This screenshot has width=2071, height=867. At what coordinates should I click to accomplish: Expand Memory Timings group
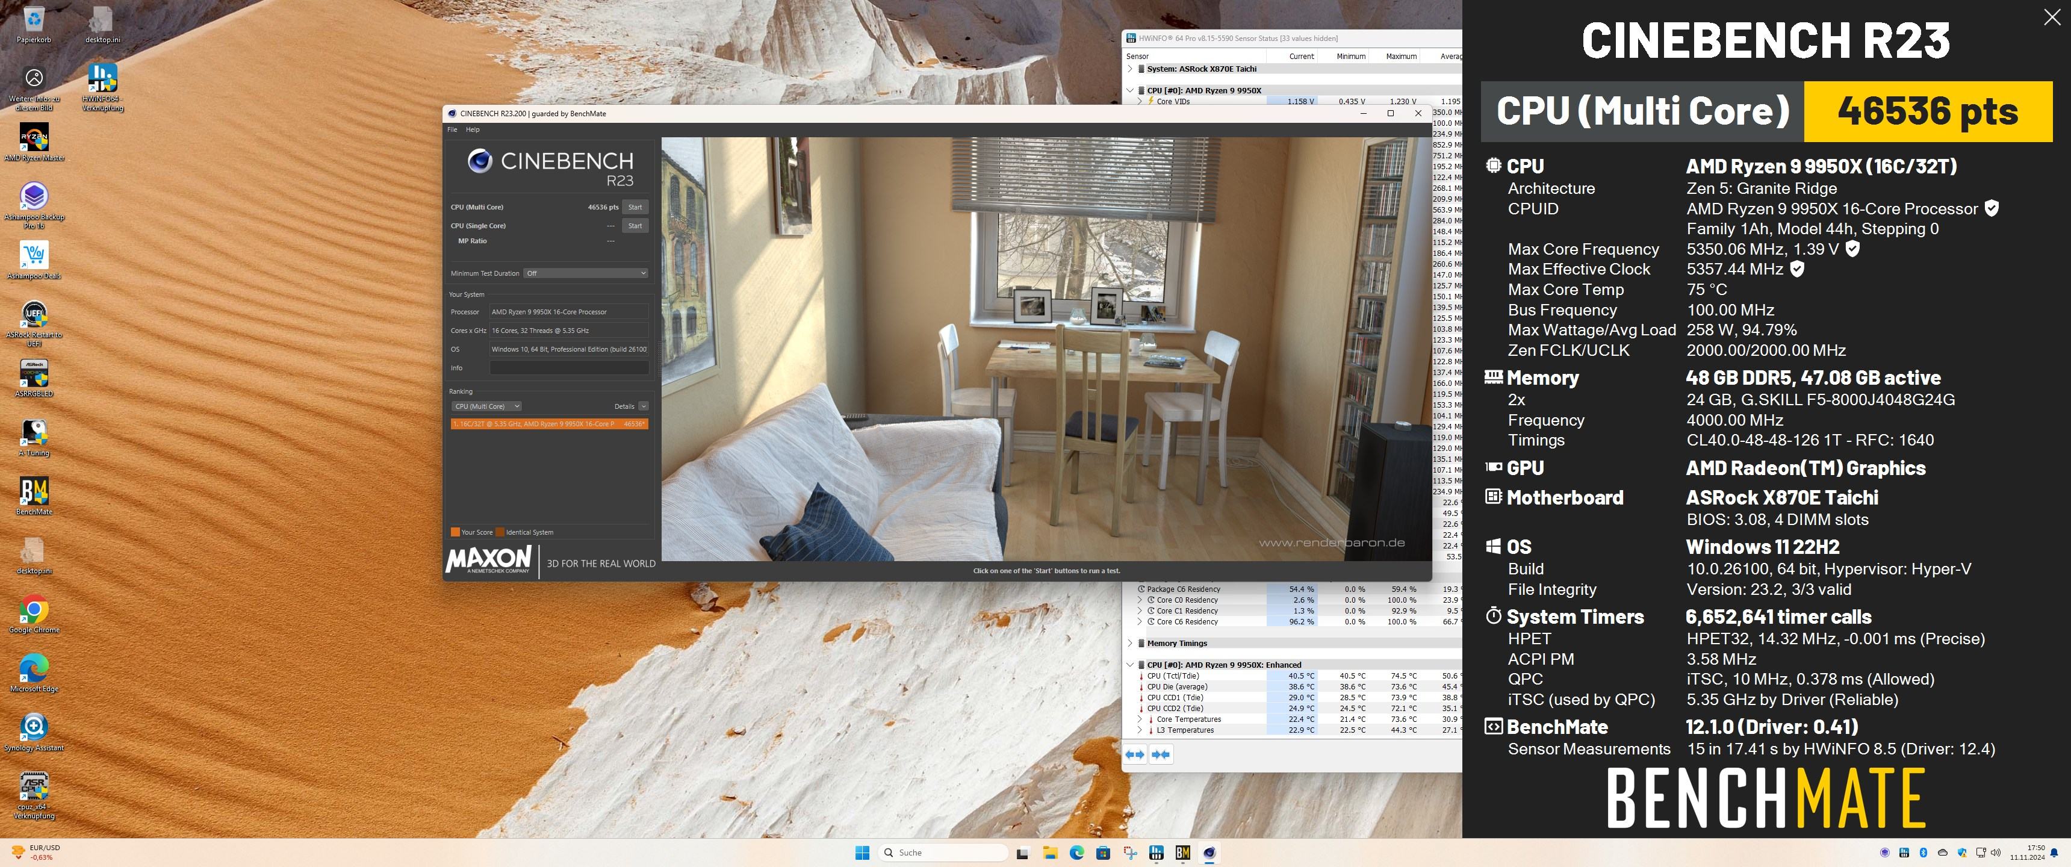(x=1129, y=644)
